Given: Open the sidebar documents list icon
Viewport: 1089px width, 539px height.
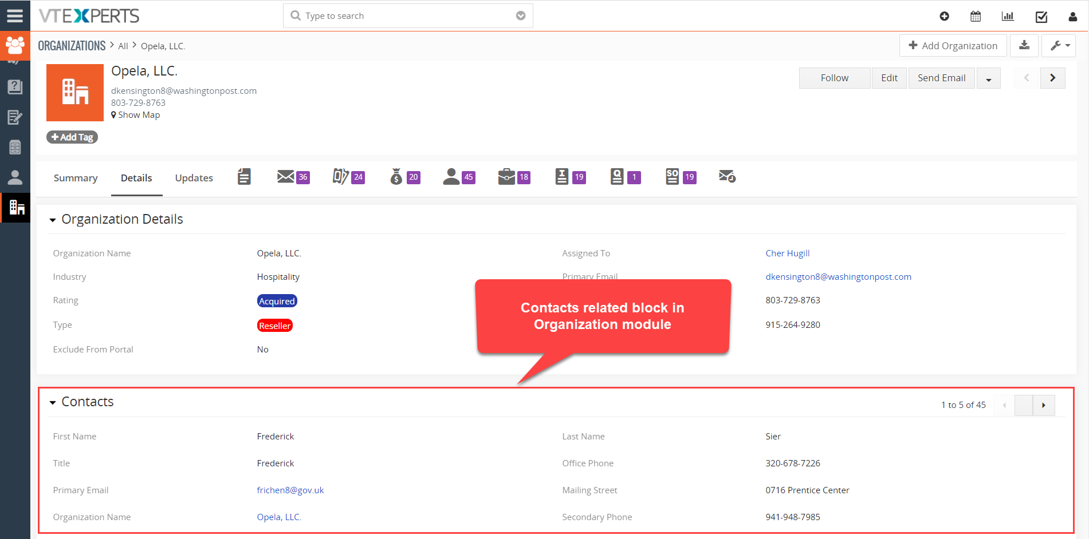Looking at the screenshot, I should 15,147.
